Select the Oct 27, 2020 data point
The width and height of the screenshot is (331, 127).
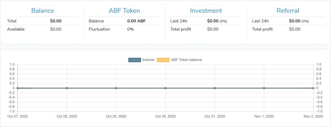pyautogui.click(x=17, y=88)
